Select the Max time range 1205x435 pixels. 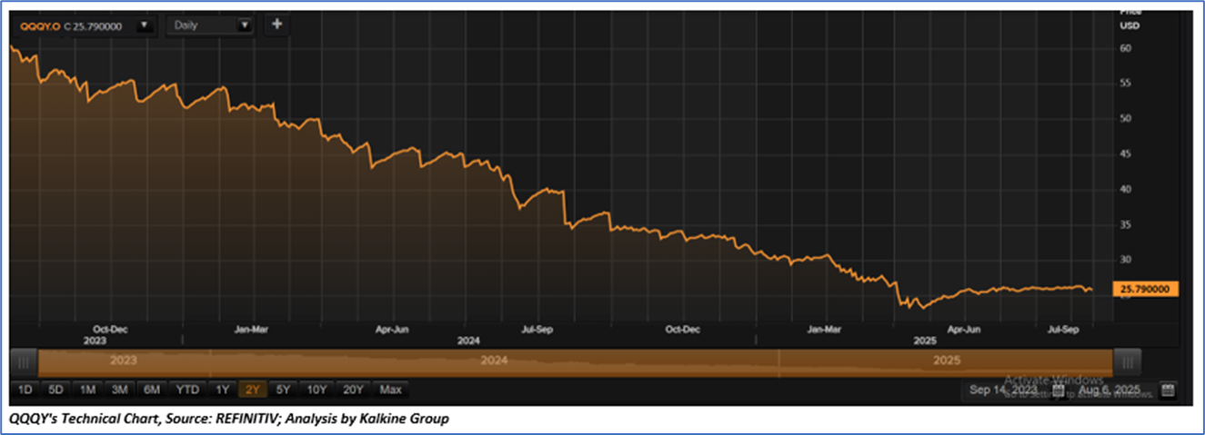[391, 390]
